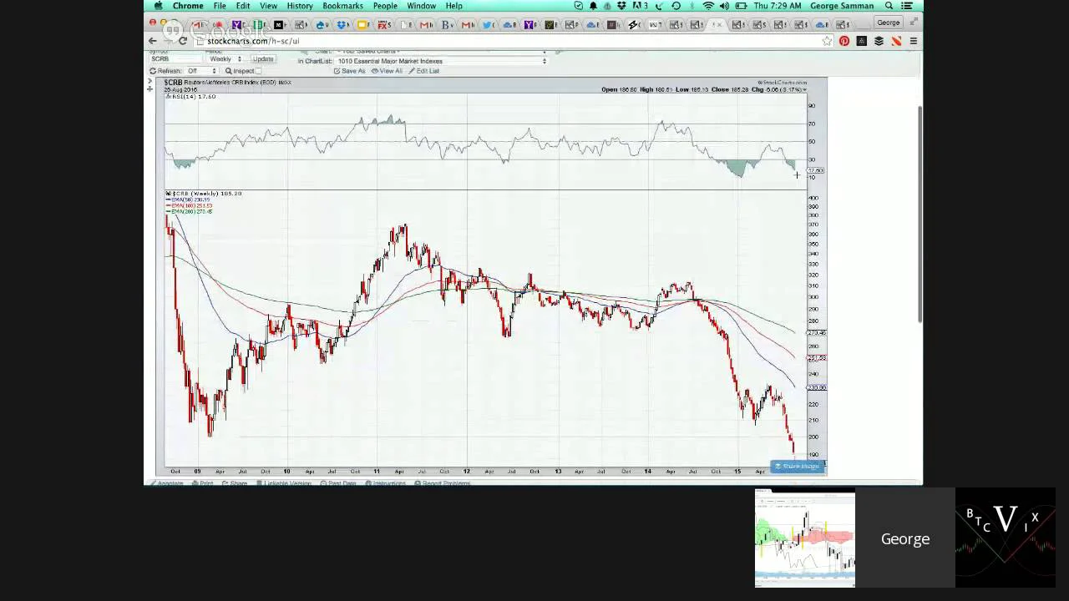Click the Save As link
This screenshot has height=601, width=1069.
pos(349,71)
